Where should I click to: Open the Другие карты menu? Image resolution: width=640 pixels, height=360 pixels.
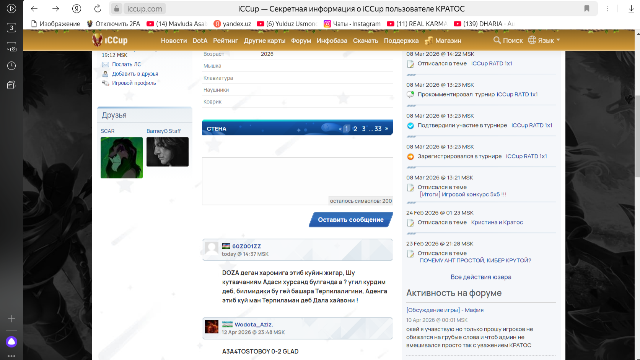(265, 40)
